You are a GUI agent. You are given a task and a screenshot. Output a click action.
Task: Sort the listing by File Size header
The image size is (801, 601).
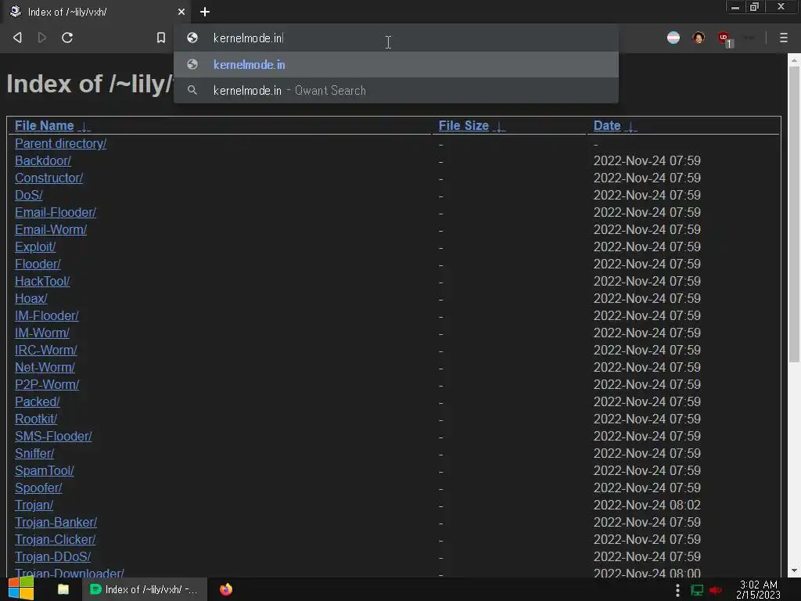[464, 126]
